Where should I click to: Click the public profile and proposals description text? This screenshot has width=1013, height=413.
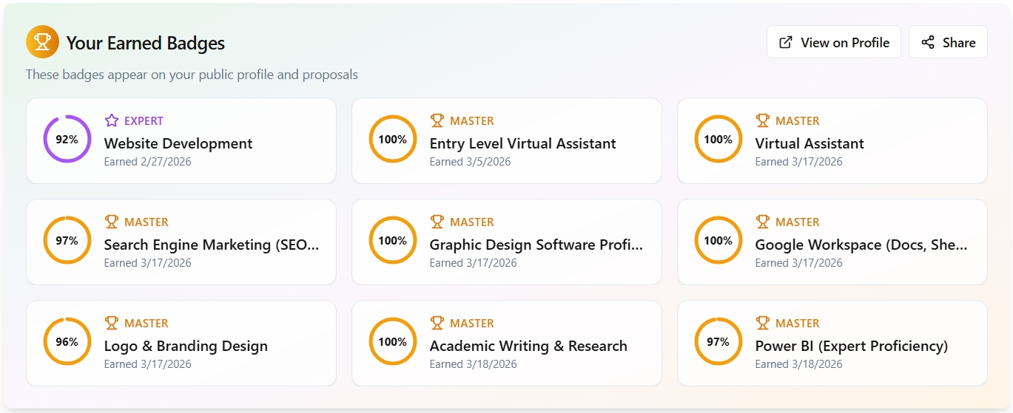(x=192, y=75)
